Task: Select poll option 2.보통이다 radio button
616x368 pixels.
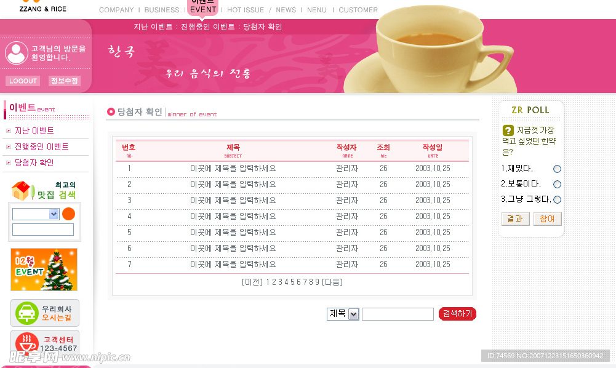Action: 557,184
